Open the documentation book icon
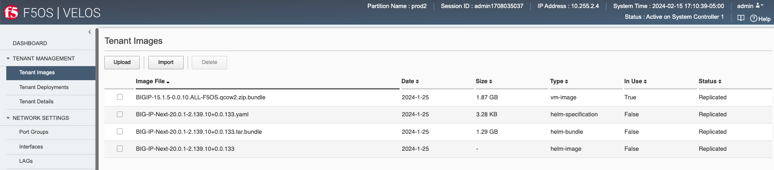The height and width of the screenshot is (170, 774). (x=741, y=18)
